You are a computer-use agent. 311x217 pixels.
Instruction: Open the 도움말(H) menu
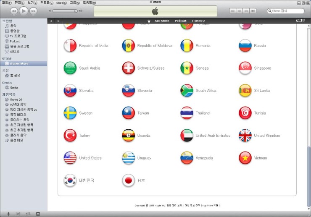pos(89,3)
